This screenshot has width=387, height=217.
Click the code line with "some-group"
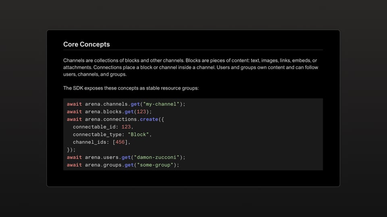pos(123,165)
